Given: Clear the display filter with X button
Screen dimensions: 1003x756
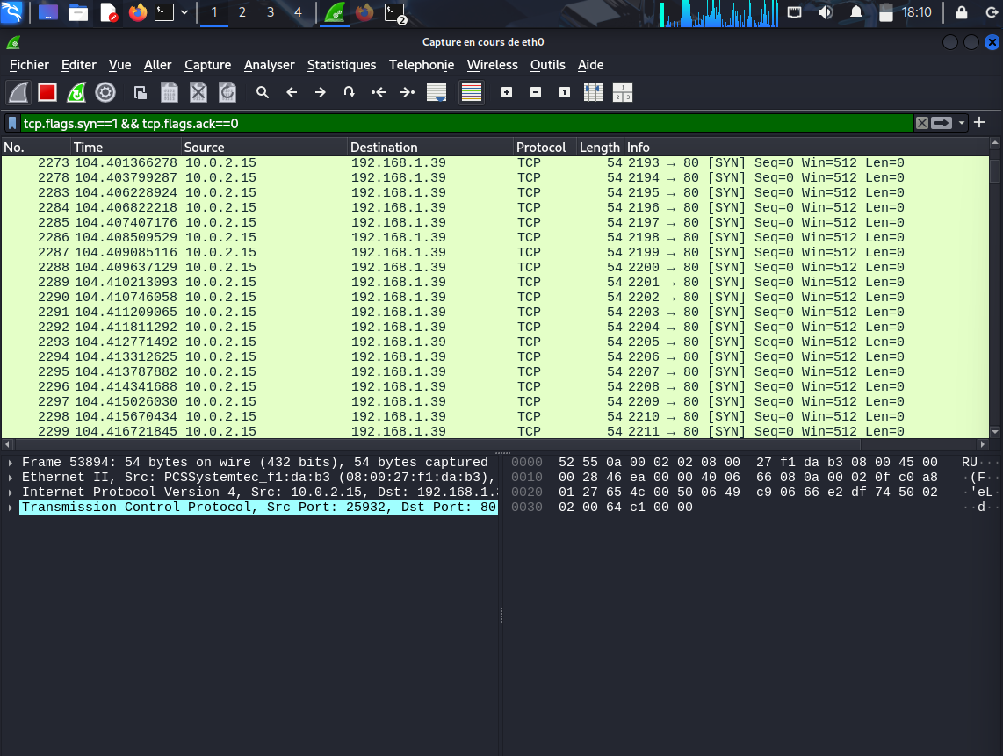Looking at the screenshot, I should click(x=921, y=124).
